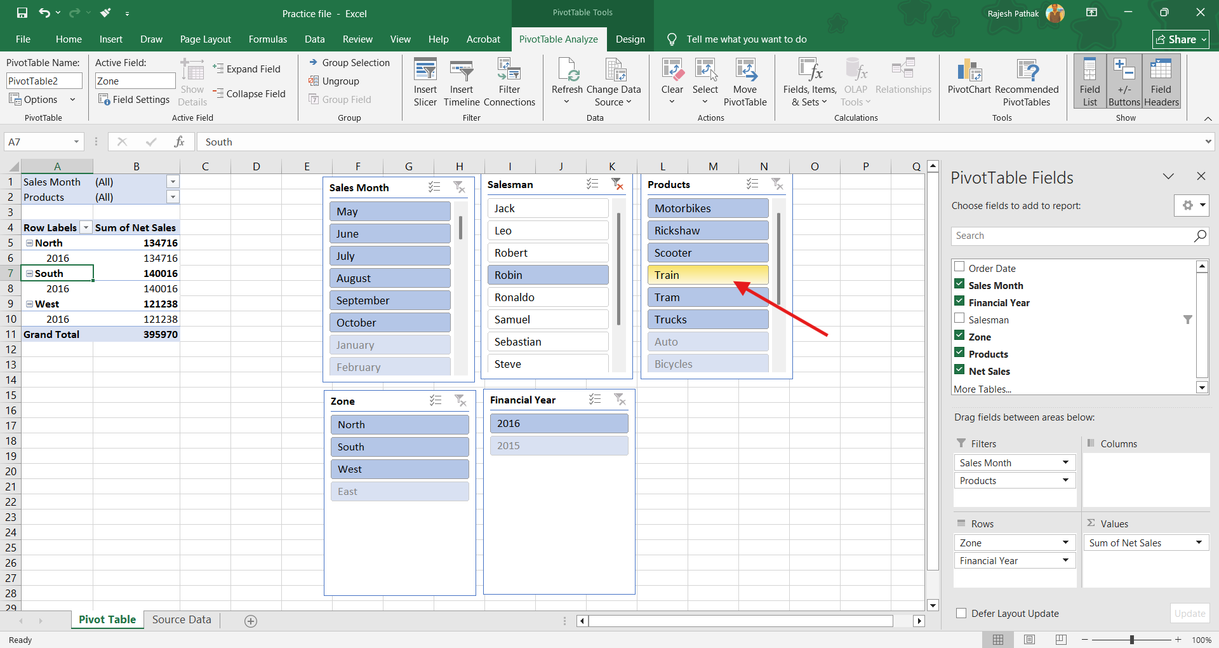Open the Source Data sheet tab
Image resolution: width=1219 pixels, height=648 pixels.
coord(182,619)
